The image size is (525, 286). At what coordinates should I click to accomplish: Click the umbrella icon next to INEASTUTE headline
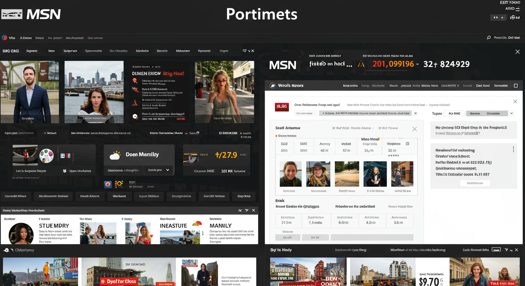coord(197,224)
